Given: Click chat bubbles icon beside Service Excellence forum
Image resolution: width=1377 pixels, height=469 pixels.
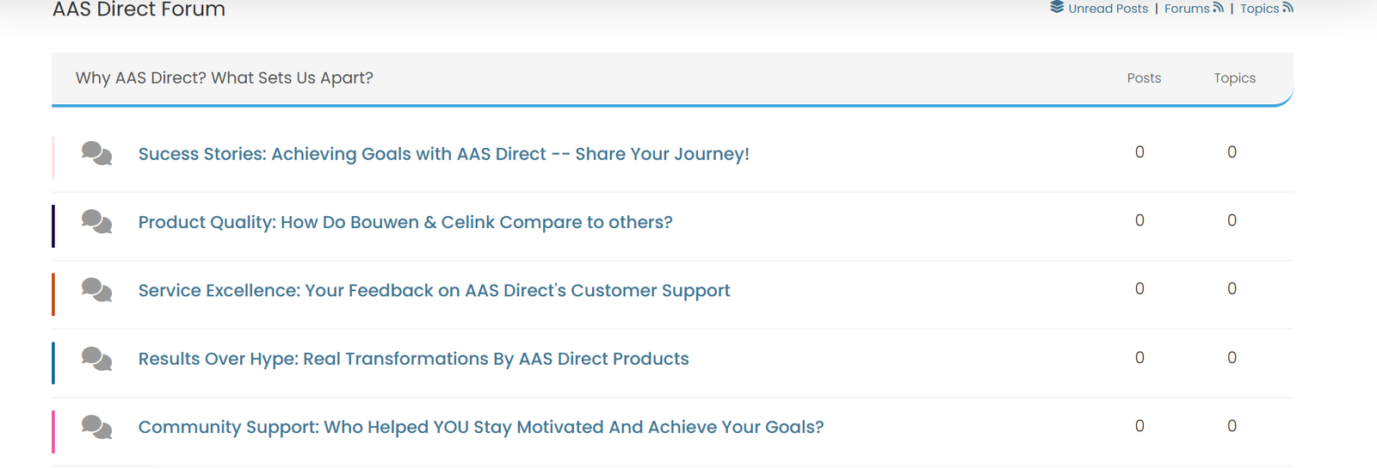Looking at the screenshot, I should (96, 290).
